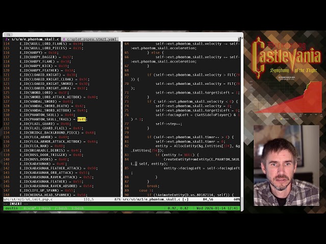The width and height of the screenshot is (326, 244).
Task: Click E_ID(PHANTOM_SKULL_TRAIL) text
Action: [x=45, y=119]
